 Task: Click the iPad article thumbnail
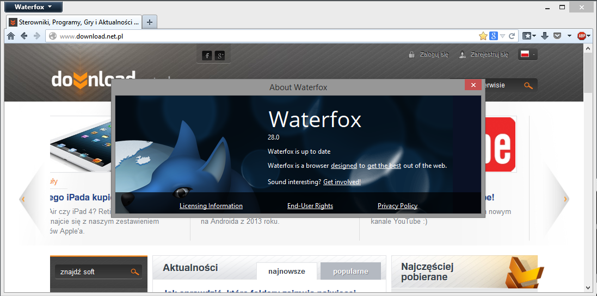[81, 144]
